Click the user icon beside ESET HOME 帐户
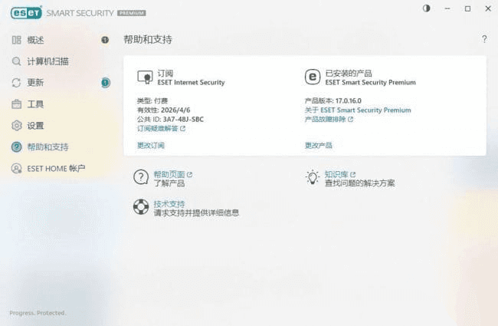The image size is (498, 326). tap(17, 168)
